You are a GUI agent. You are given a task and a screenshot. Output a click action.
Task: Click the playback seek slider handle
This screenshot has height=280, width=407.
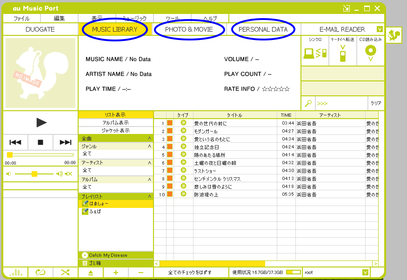[x=10, y=155]
